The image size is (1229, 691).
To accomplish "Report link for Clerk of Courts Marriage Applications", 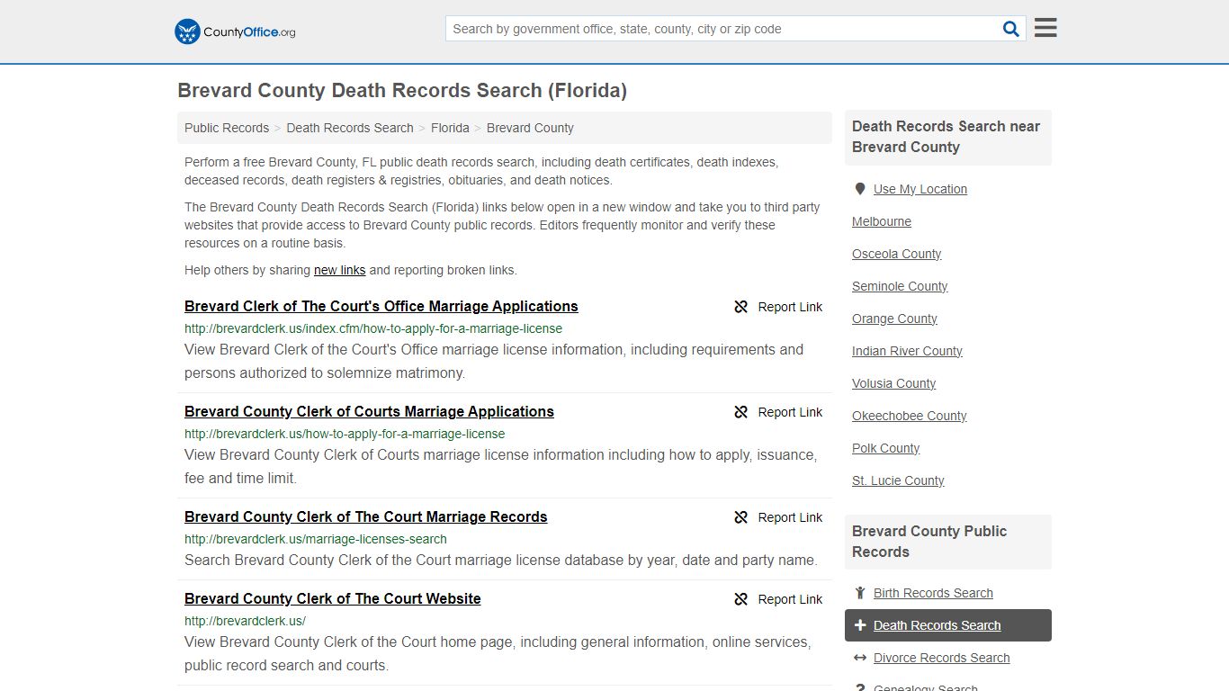I will tap(790, 412).
